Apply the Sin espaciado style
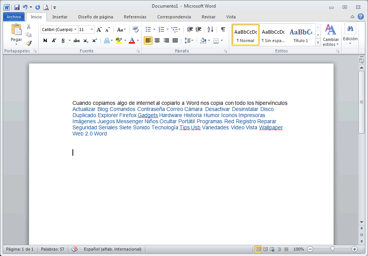This screenshot has height=256, width=368. pos(273,35)
